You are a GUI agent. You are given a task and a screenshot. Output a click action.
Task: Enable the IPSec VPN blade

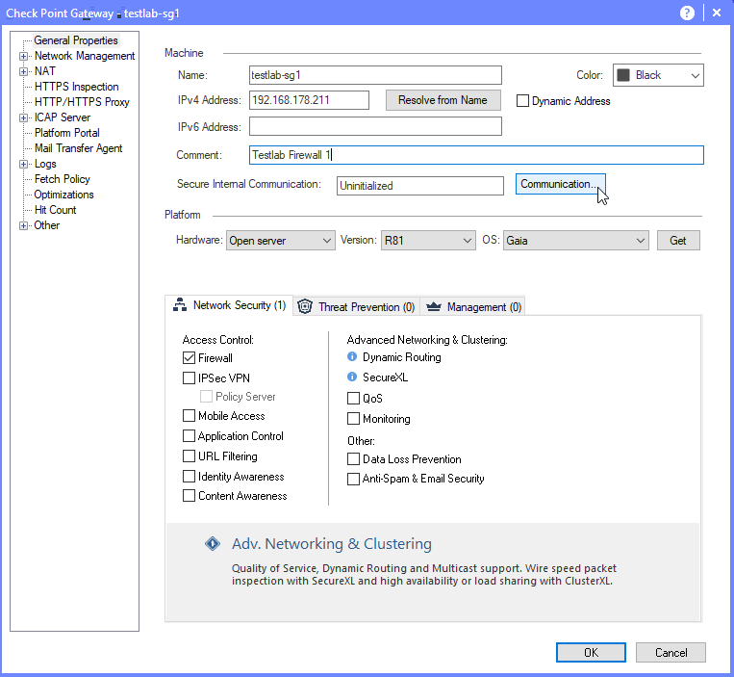tap(189, 378)
